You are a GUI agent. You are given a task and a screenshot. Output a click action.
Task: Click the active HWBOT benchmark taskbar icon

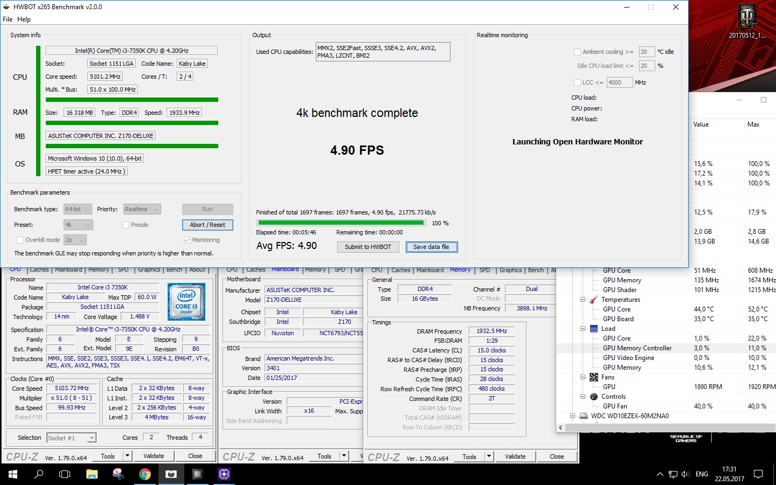tap(171, 474)
